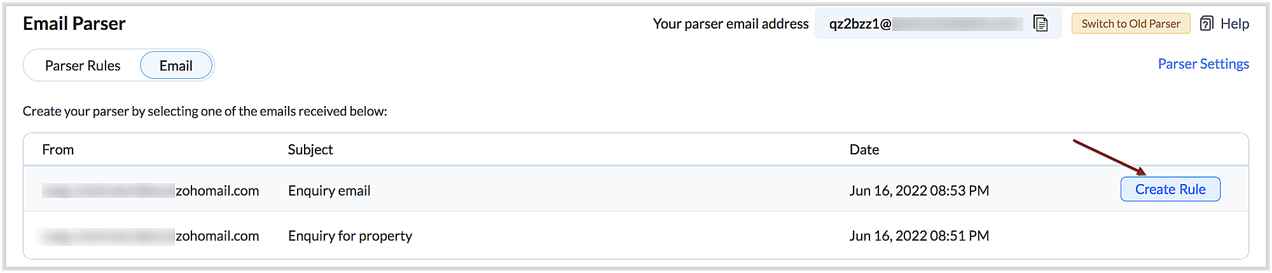Select the Email tab
1272x273 pixels.
176,65
